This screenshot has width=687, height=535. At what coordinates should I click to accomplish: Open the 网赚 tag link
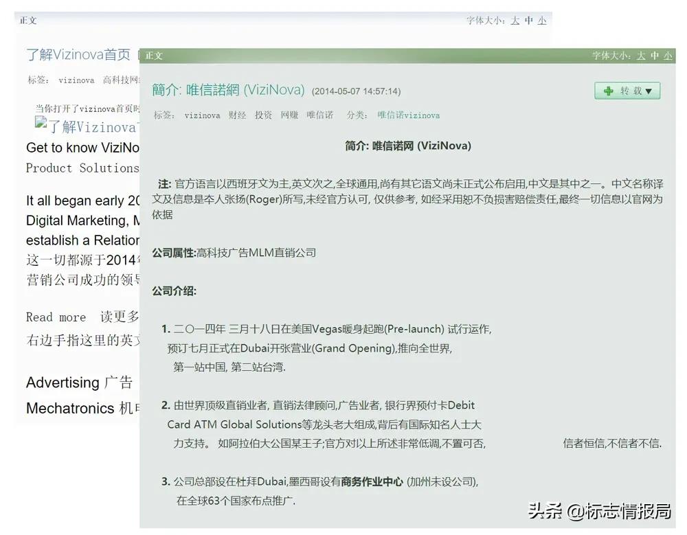pyautogui.click(x=290, y=115)
